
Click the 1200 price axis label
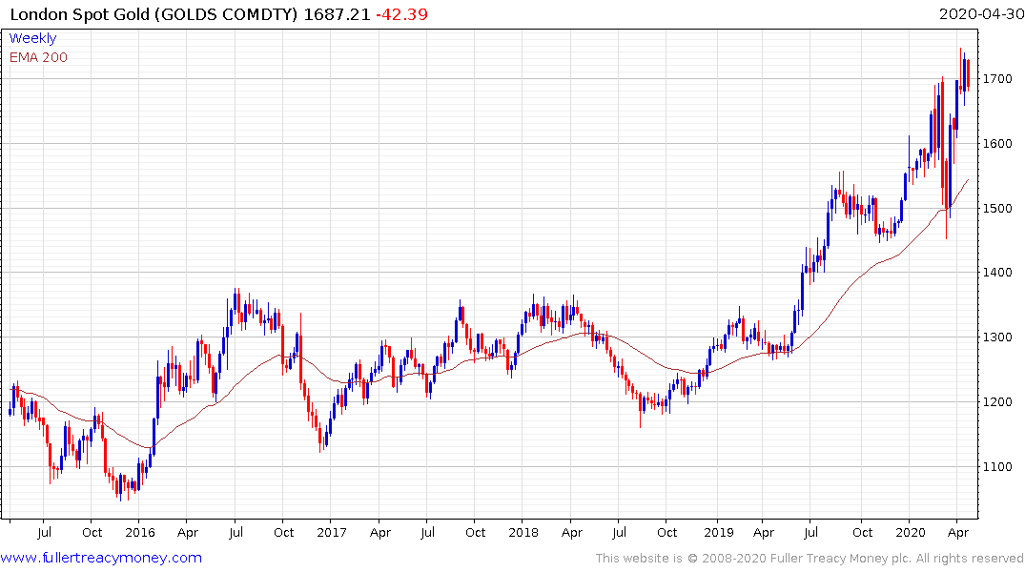997,401
